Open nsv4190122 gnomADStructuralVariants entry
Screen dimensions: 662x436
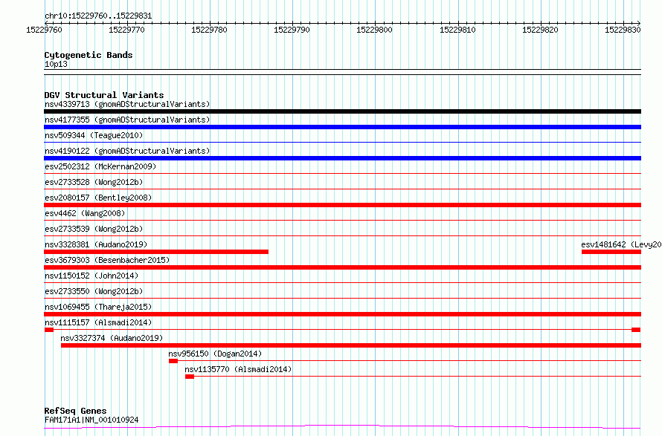click(127, 151)
